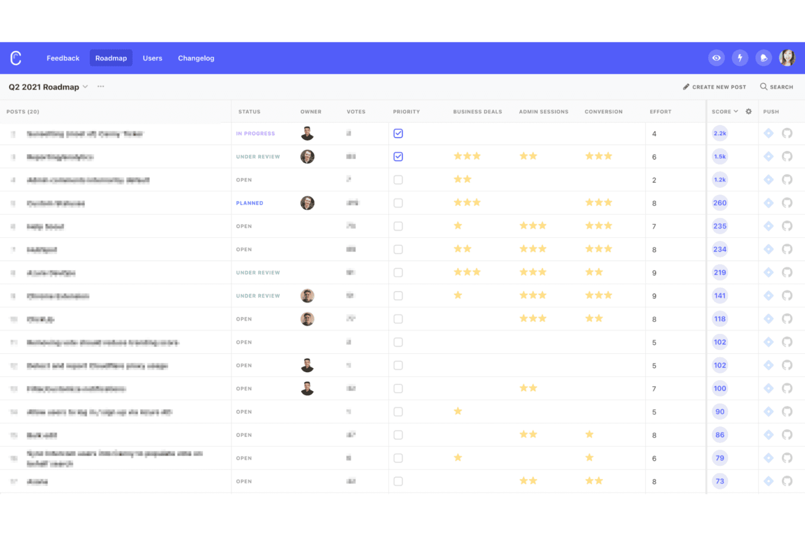Screen dimensions: 805x537
Task: Click the GitHub push icon in the 73 row
Action: [787, 481]
